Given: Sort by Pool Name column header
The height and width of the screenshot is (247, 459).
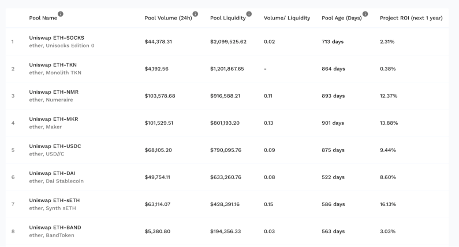Looking at the screenshot, I should [43, 18].
